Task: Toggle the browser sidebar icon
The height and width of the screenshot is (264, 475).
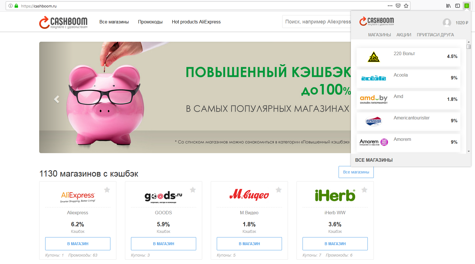Action: pyautogui.click(x=458, y=6)
